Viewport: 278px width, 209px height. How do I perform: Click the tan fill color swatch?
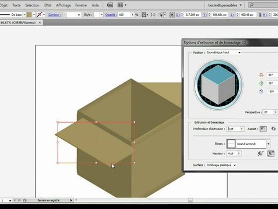30,15
